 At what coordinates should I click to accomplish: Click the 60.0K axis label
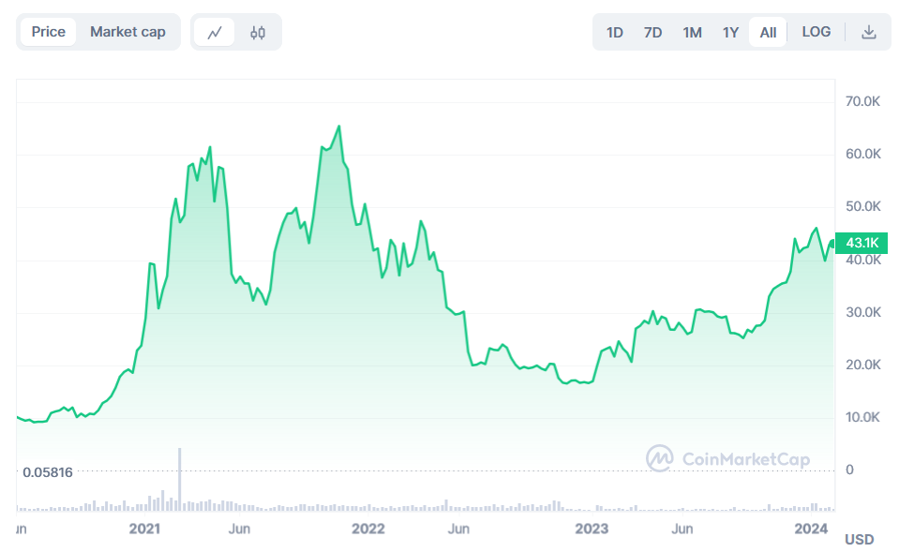click(x=862, y=154)
